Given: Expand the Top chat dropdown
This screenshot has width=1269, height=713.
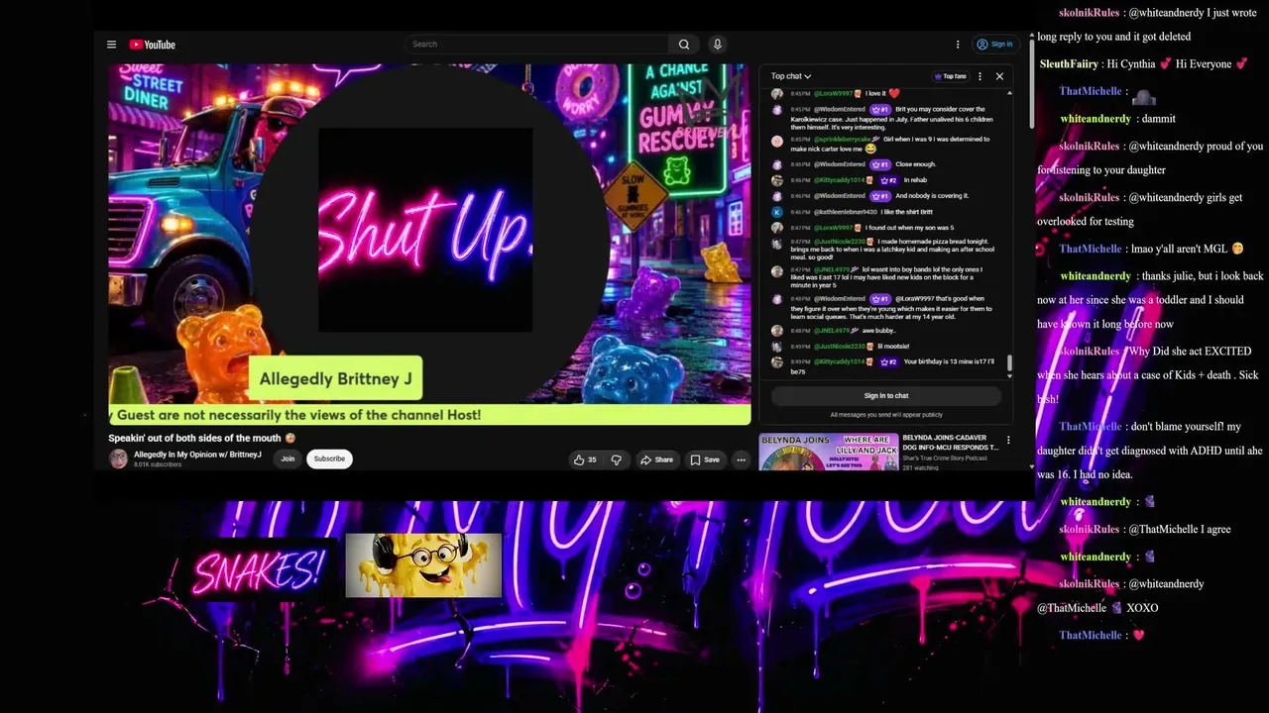Looking at the screenshot, I should (x=791, y=76).
